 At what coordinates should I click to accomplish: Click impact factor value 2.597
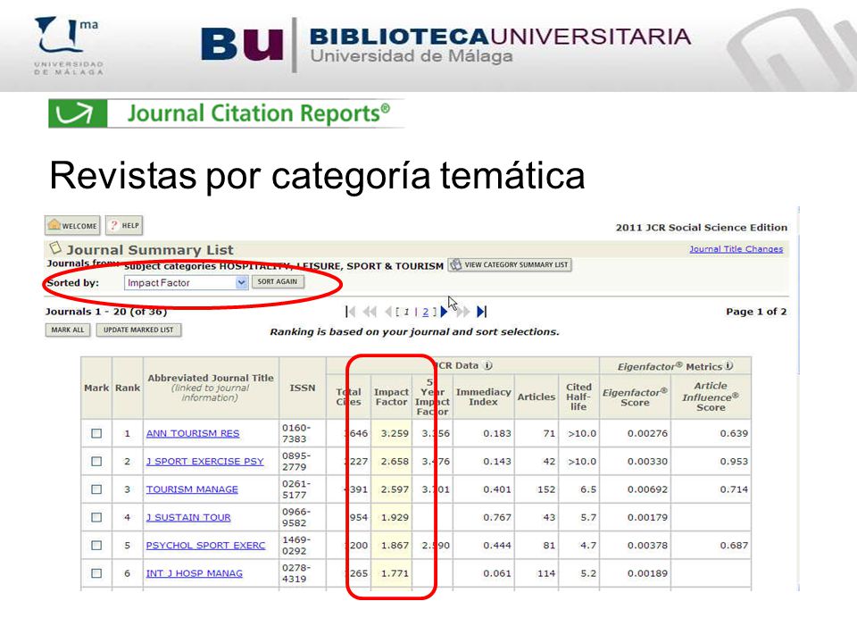(395, 489)
